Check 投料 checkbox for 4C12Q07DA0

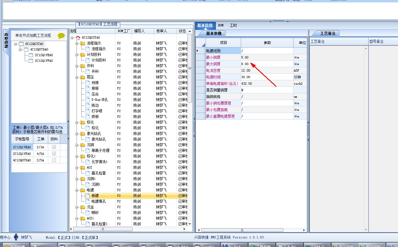[x=54, y=160]
